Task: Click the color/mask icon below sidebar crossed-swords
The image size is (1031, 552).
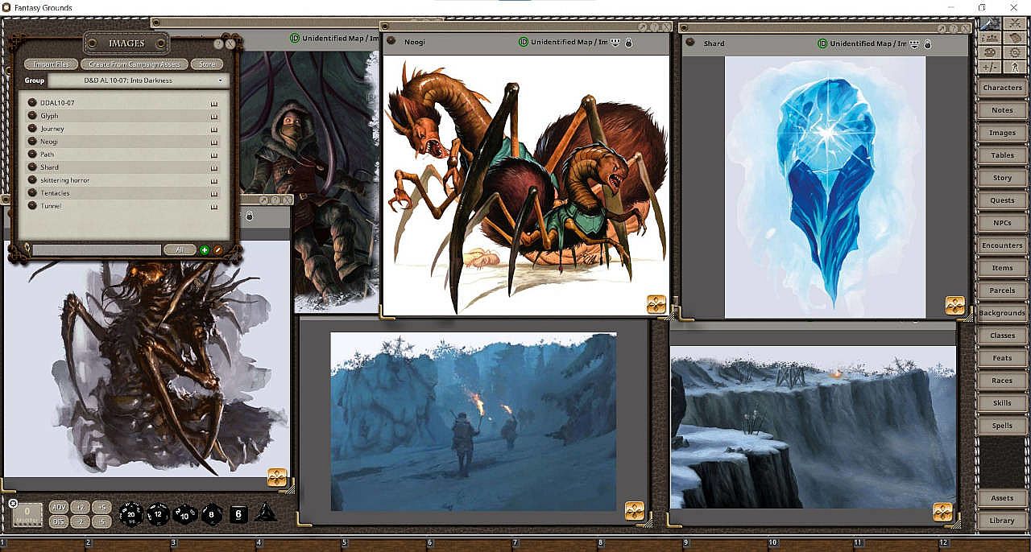Action: tap(990, 52)
